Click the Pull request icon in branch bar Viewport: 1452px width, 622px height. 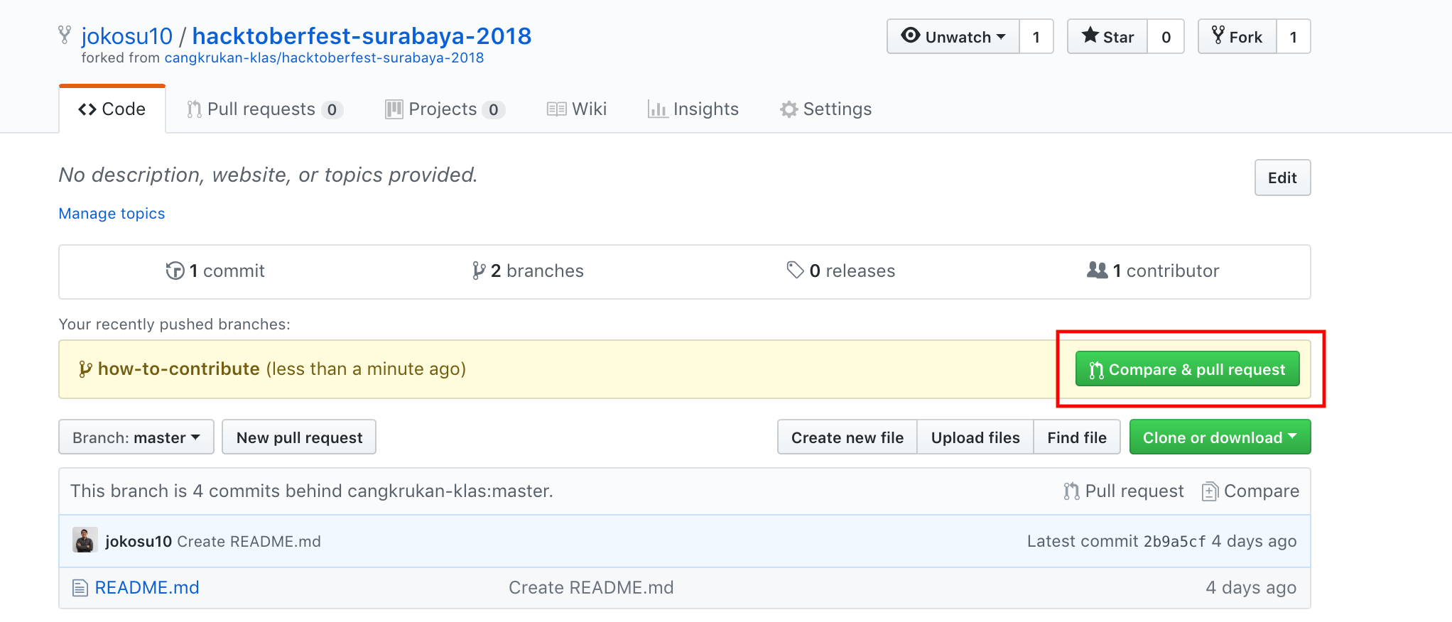(x=1071, y=491)
